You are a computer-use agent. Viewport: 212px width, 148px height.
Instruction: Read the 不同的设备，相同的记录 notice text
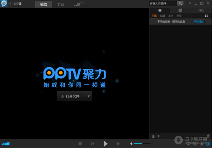point(171,22)
